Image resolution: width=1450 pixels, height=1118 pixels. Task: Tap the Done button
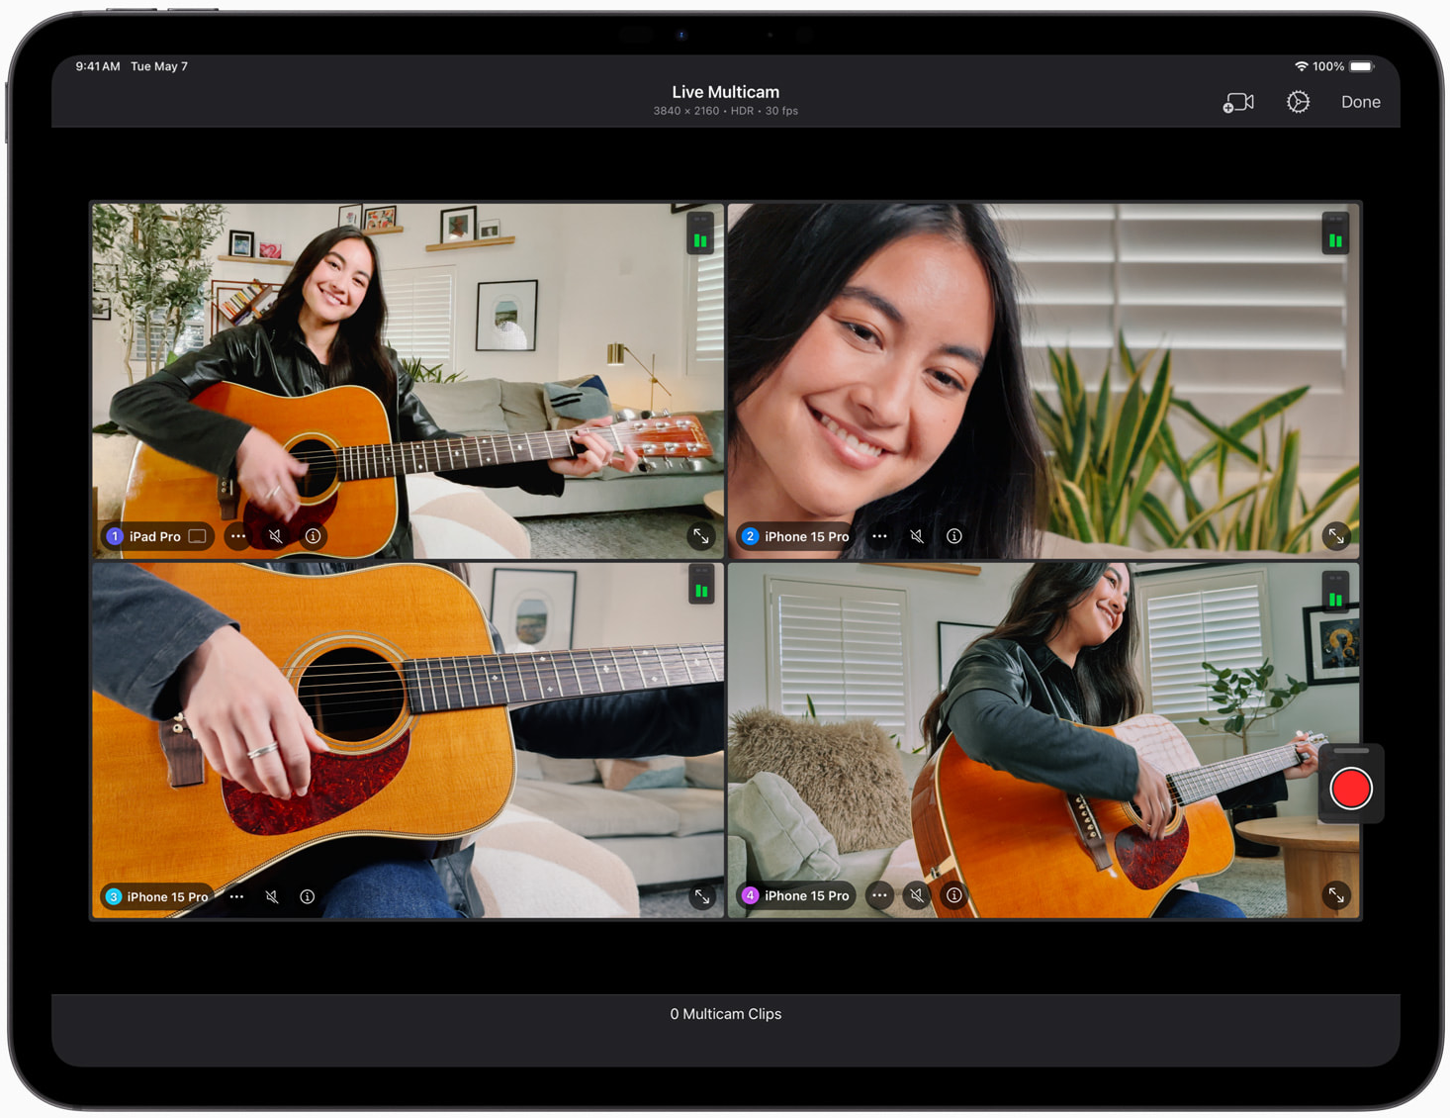tap(1360, 102)
